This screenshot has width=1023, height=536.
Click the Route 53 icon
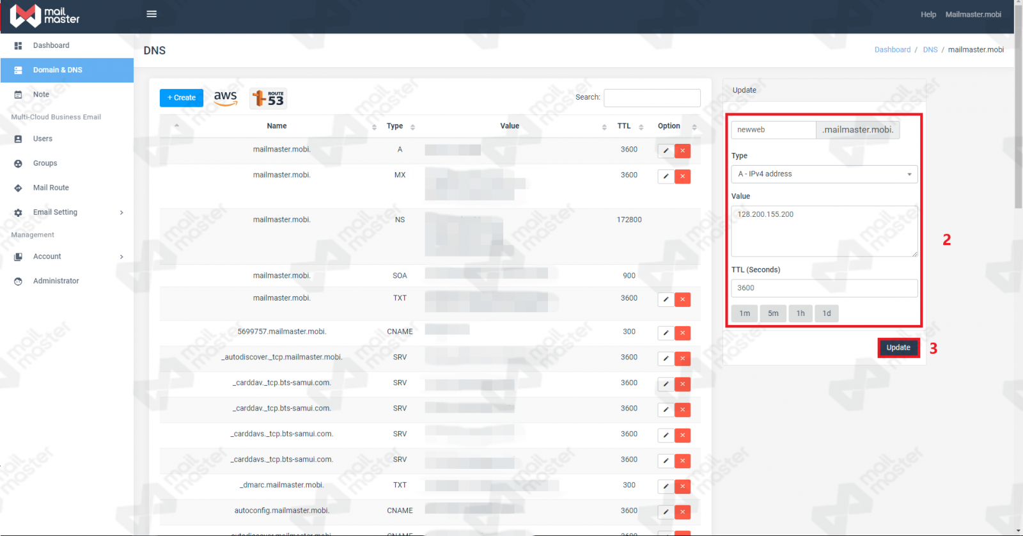click(x=268, y=98)
